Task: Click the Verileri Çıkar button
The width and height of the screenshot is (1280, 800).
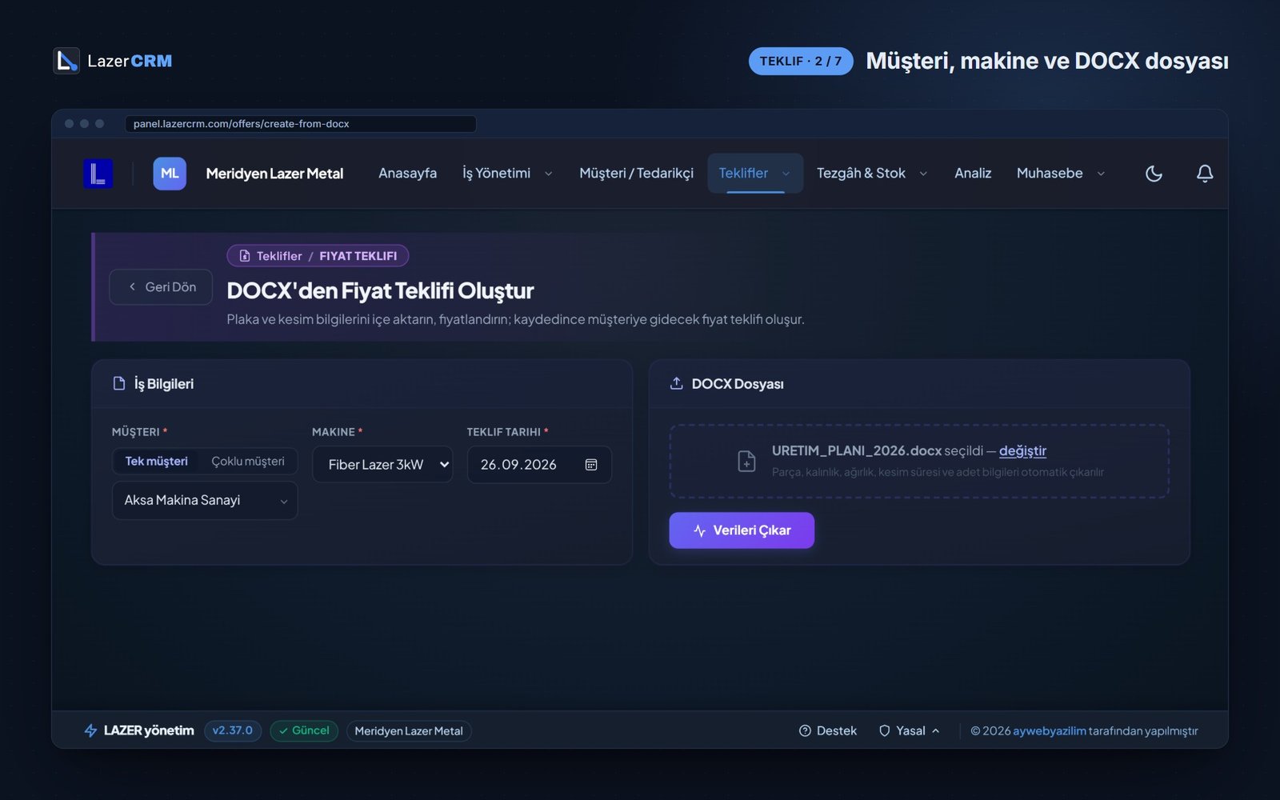Action: point(742,530)
